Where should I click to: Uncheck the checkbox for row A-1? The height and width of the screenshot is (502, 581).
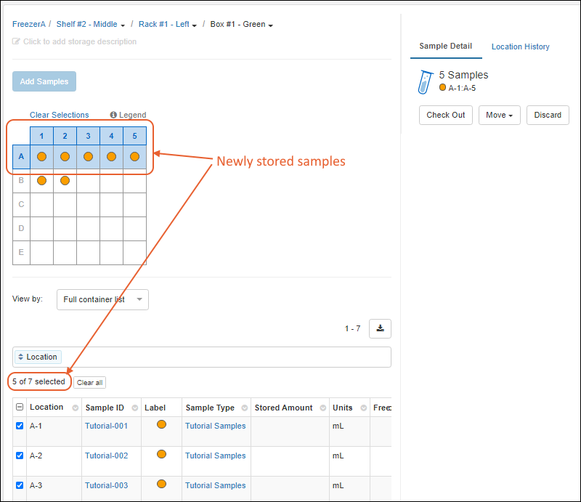click(20, 426)
